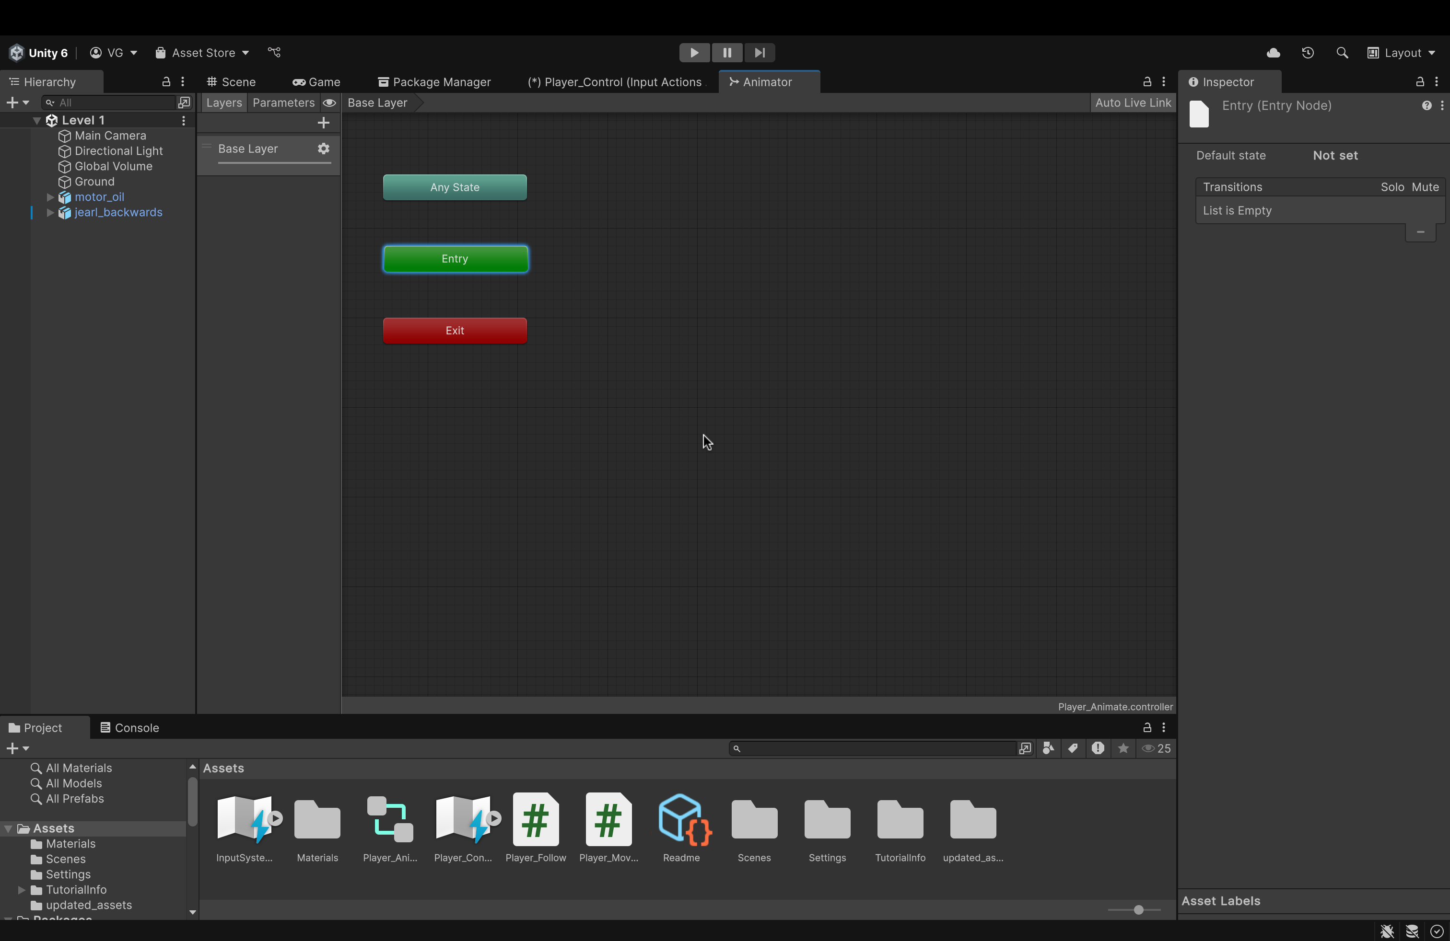
Task: Expand the jearl_backwards prefab
Action: click(50, 212)
